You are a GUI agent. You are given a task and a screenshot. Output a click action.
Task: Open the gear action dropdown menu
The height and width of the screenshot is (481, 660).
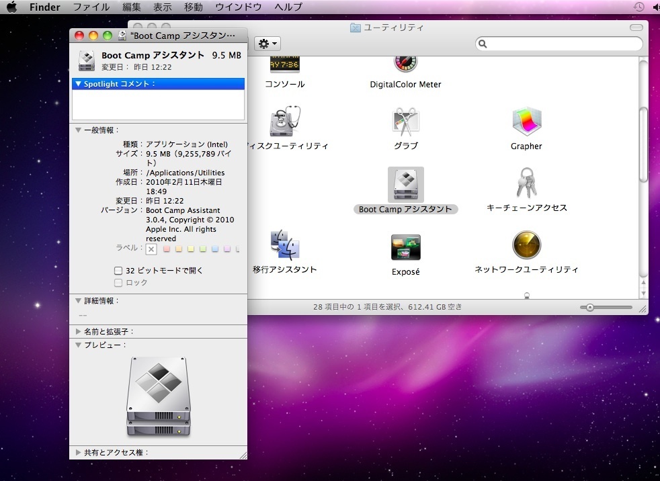tap(267, 44)
